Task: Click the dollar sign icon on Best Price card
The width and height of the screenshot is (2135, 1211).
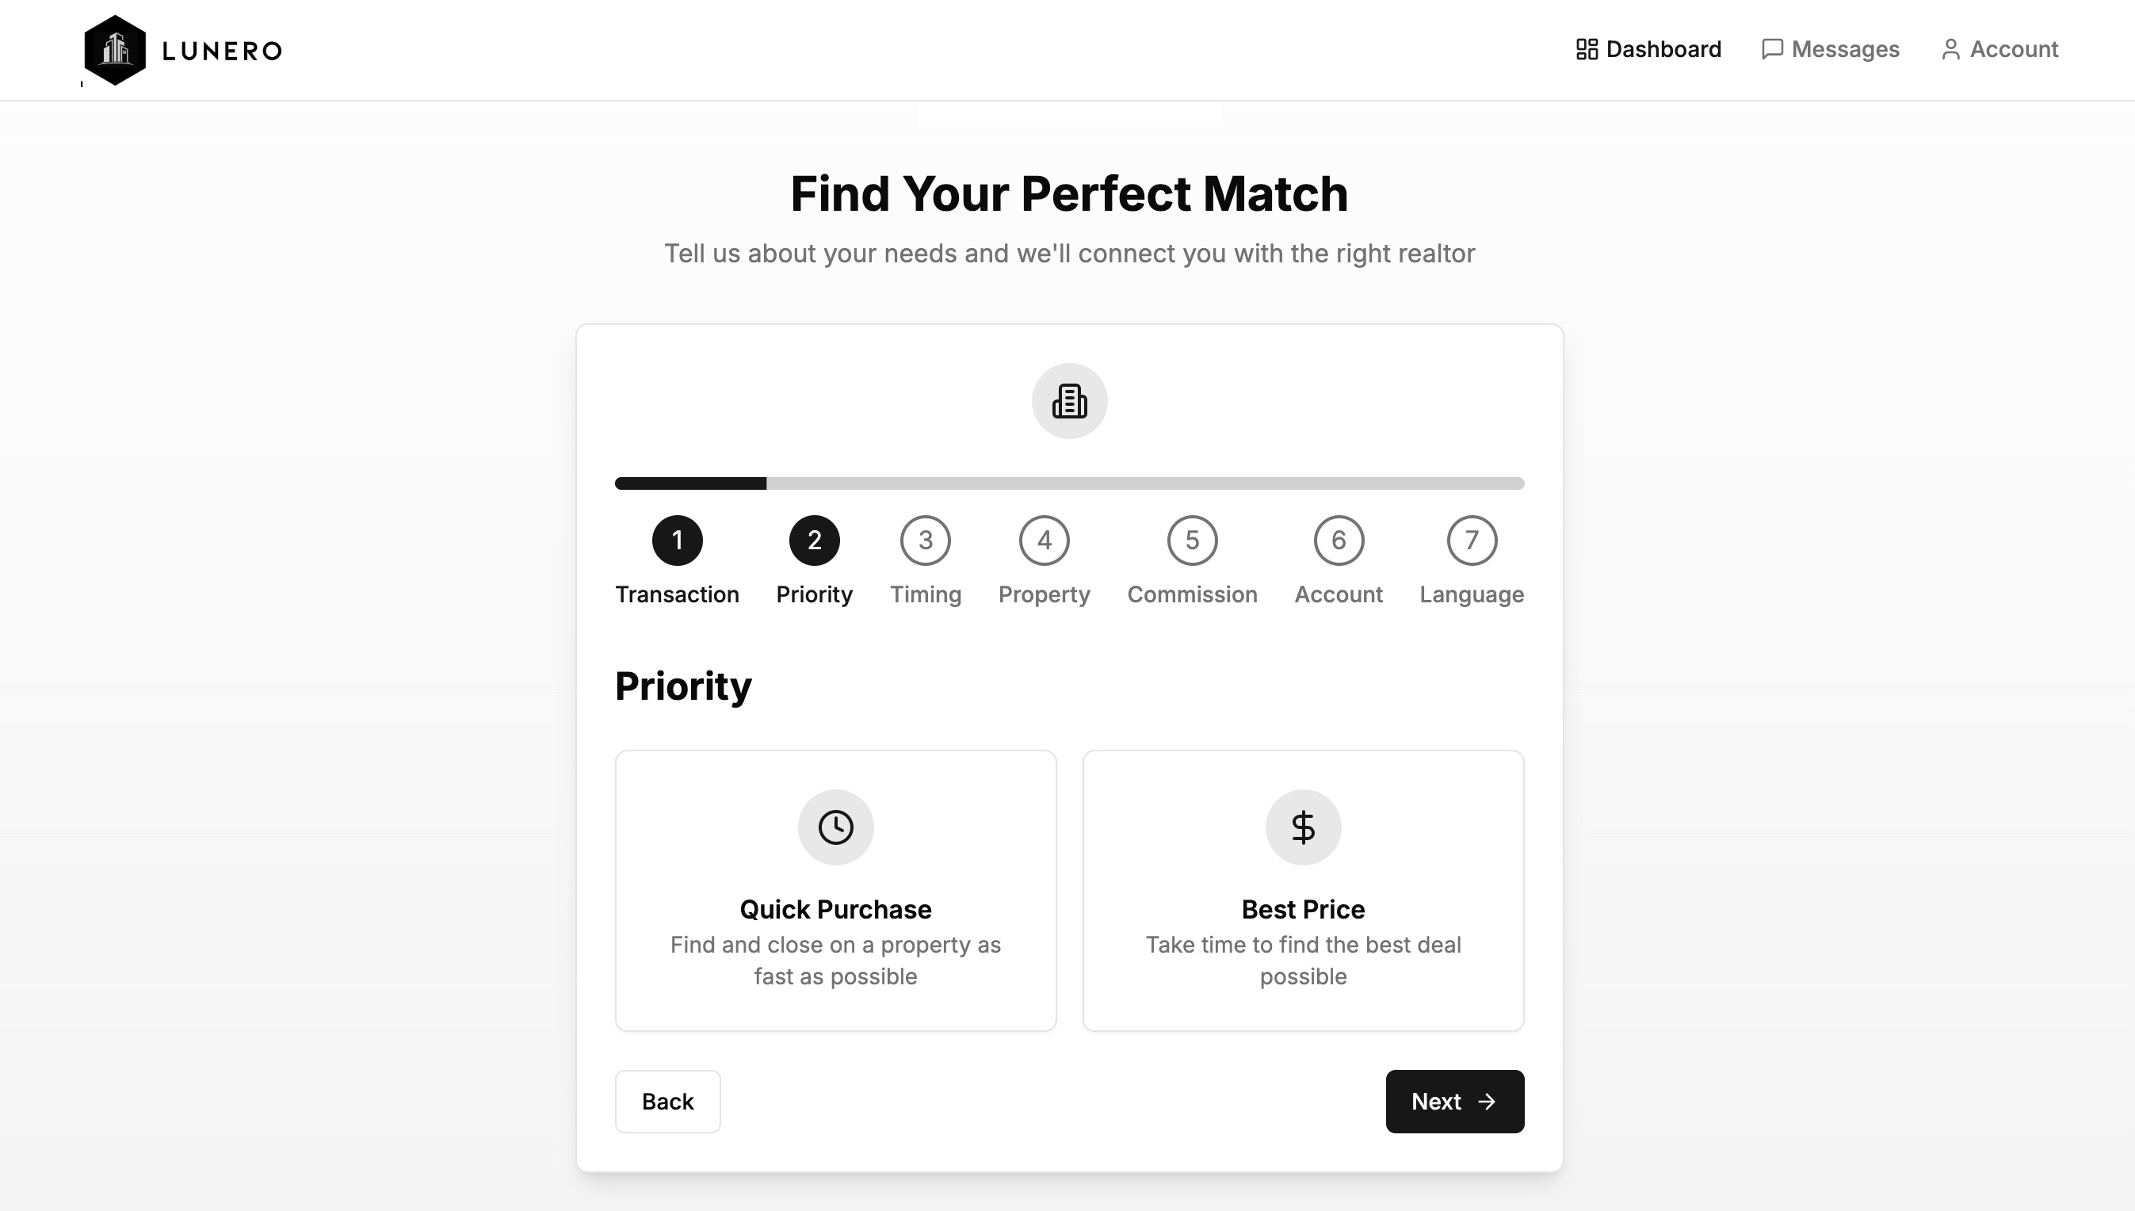Action: [x=1302, y=826]
